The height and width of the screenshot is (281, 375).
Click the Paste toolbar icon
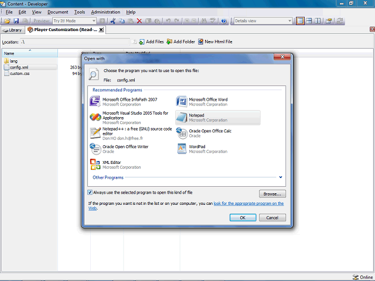coord(131,21)
